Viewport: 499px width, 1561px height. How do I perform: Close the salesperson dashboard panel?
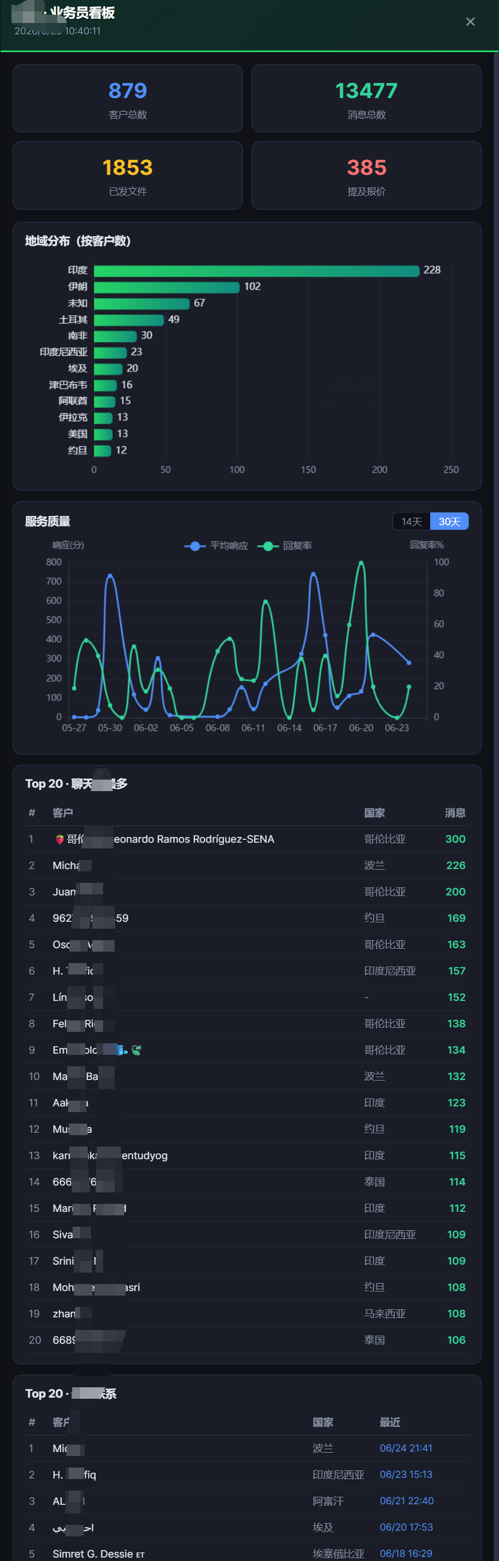click(x=470, y=22)
